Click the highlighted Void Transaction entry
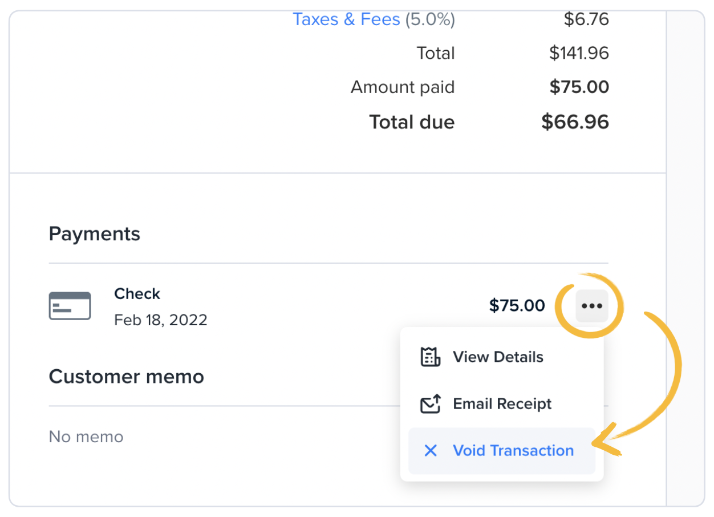 [x=502, y=451]
